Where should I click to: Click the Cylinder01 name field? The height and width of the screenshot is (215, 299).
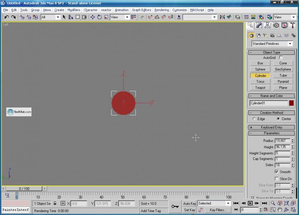269,103
